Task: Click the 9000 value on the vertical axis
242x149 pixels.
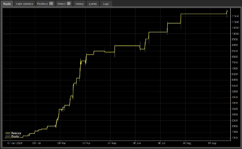Action: [x=235, y=45]
